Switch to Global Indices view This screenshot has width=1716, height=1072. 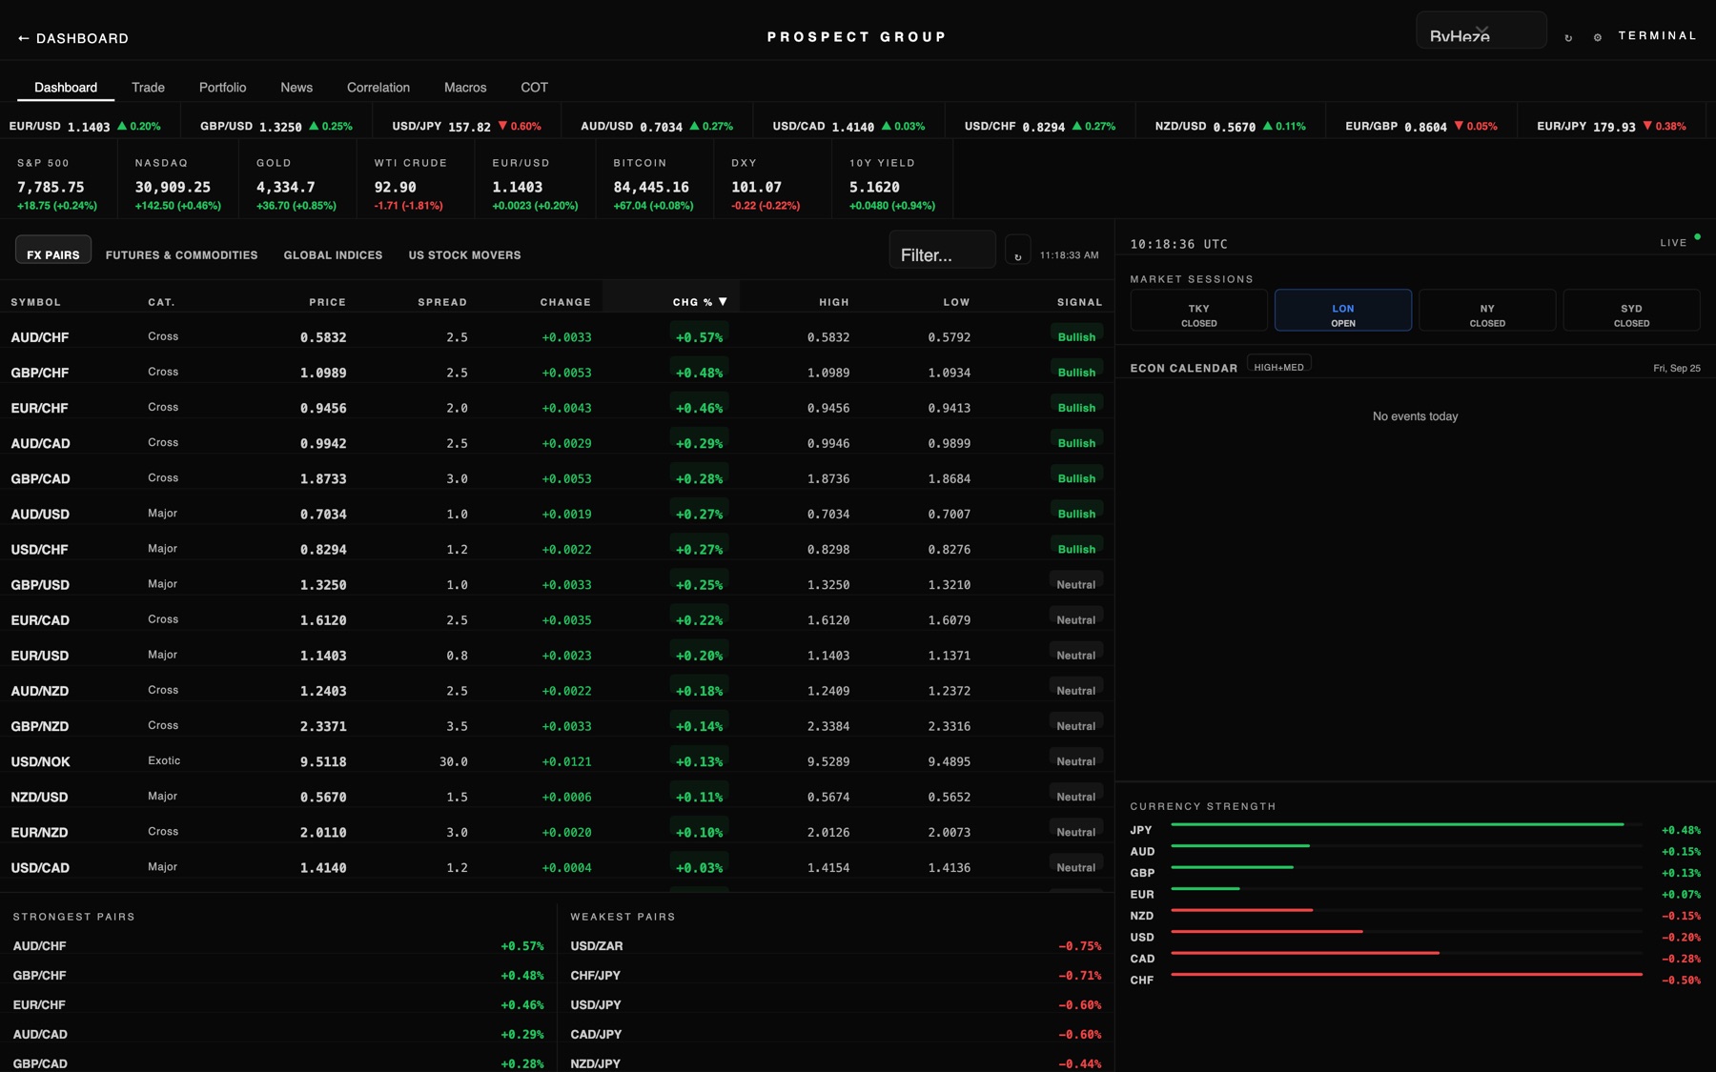(333, 254)
